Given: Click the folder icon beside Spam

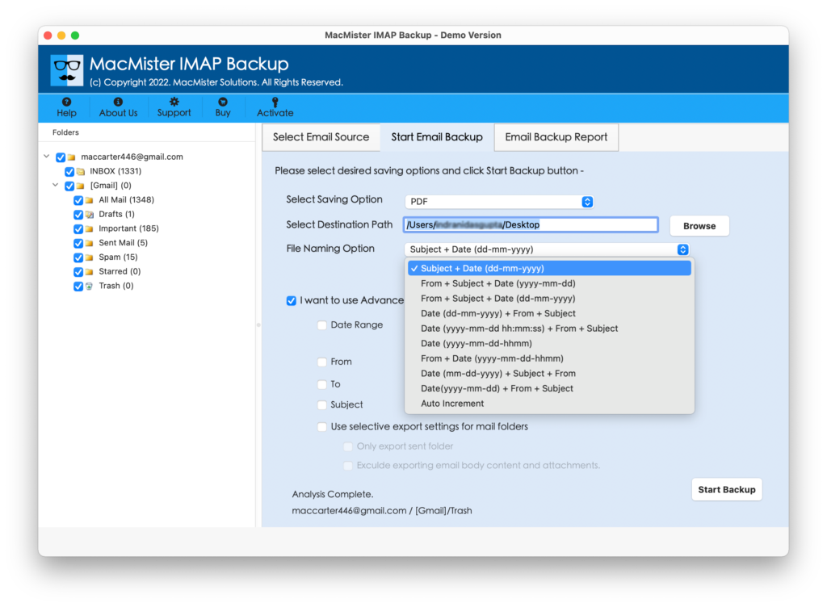Looking at the screenshot, I should click(90, 257).
